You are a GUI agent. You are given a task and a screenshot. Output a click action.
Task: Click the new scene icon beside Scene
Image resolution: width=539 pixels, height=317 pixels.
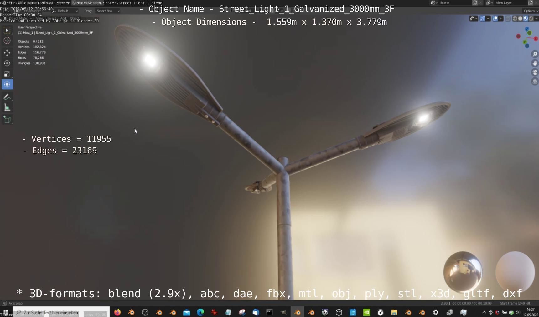(x=475, y=3)
